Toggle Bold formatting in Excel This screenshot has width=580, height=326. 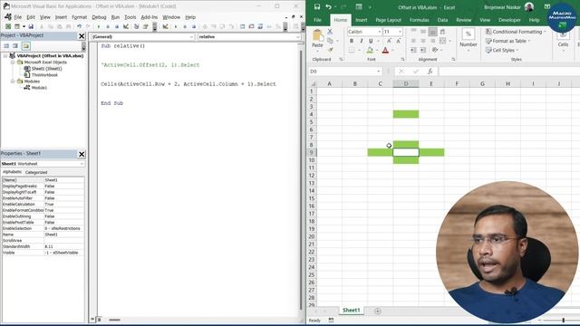point(352,41)
